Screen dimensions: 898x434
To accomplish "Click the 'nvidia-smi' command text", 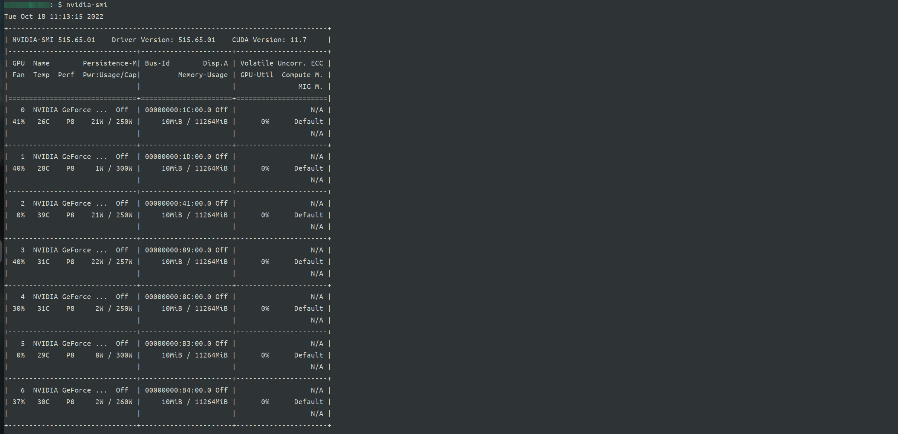I will tap(87, 5).
